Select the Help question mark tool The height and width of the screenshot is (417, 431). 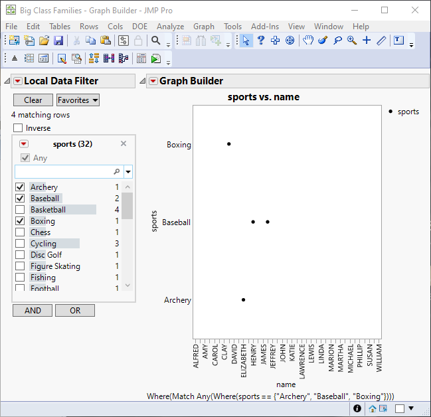(x=260, y=41)
